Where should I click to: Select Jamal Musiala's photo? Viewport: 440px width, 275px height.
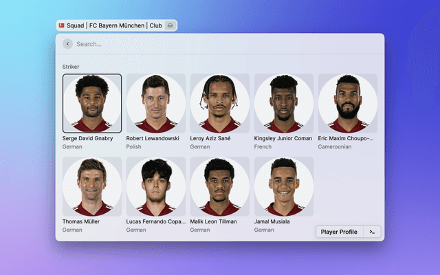284,186
